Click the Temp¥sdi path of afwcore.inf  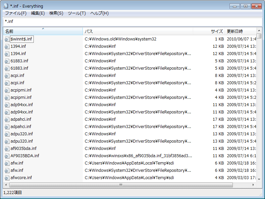click(x=129, y=177)
